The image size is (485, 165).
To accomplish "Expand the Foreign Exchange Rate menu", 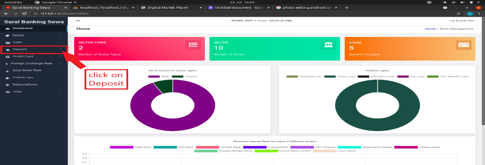I will click(x=34, y=63).
